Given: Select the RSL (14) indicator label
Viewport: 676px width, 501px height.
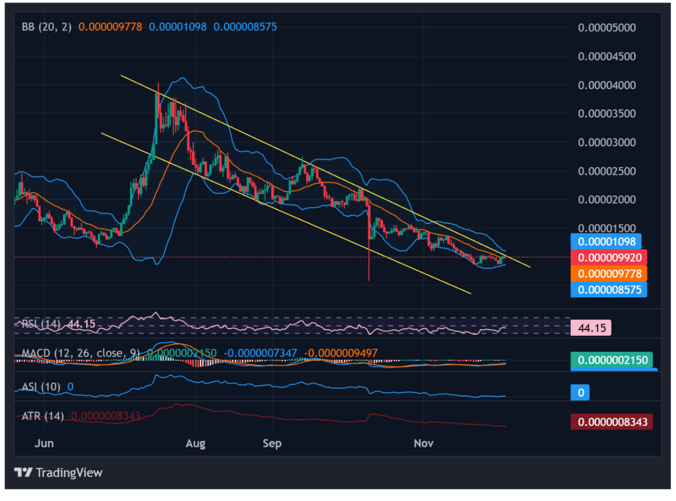Looking at the screenshot, I should (x=41, y=322).
